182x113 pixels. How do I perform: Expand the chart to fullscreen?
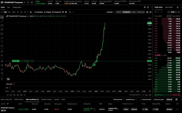[150, 12]
